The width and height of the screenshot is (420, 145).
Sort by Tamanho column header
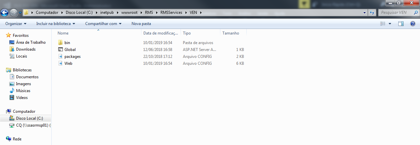[233, 33]
